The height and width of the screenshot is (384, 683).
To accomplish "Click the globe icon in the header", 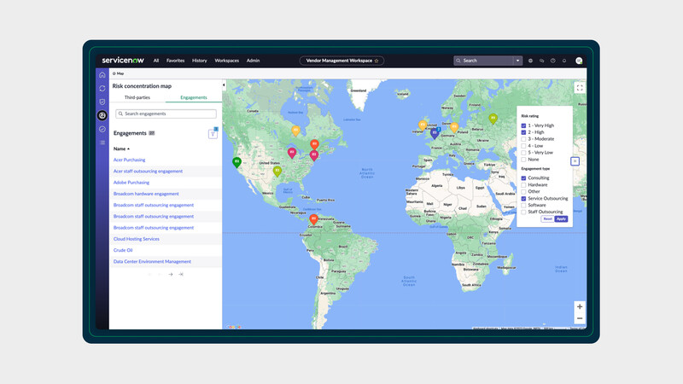I will point(531,61).
